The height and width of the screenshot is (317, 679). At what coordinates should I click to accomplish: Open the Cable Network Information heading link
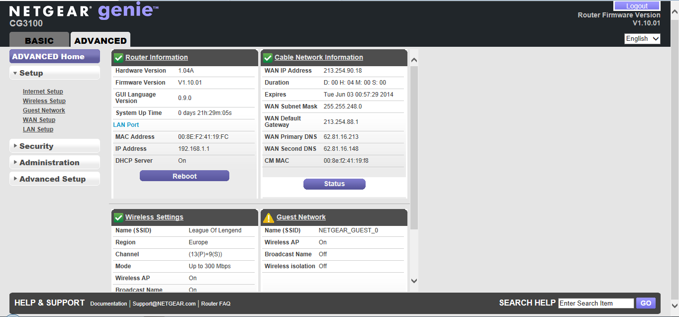click(319, 58)
